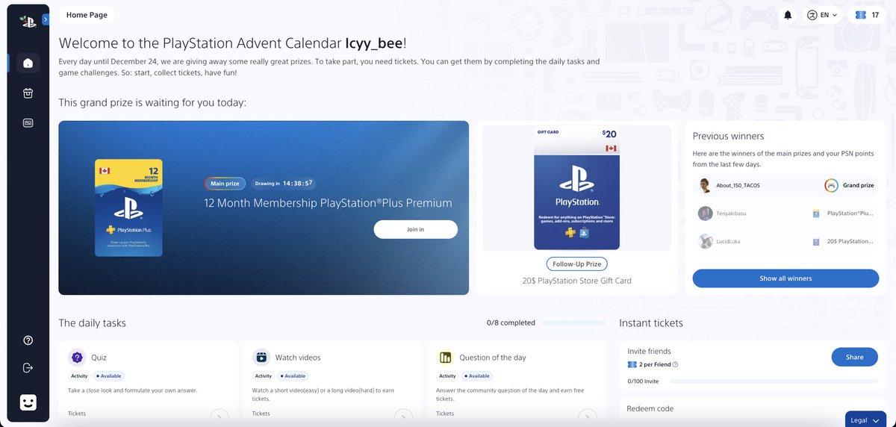Click the PlayStation Plus membership card image
The width and height of the screenshot is (896, 427).
(x=129, y=208)
